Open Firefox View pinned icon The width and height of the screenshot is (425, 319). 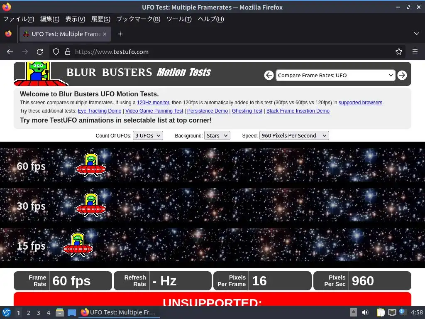[x=8, y=34]
